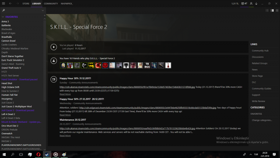Open Community Hub link
Image resolution: width=280 pixels, height=158 pixels.
point(260,50)
